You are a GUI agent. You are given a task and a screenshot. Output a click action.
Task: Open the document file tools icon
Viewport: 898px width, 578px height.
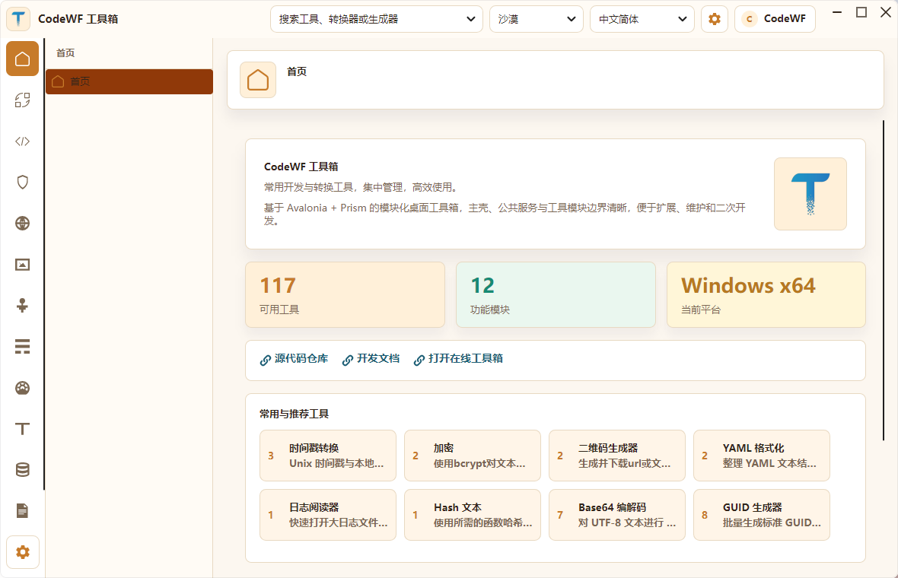tap(22, 511)
